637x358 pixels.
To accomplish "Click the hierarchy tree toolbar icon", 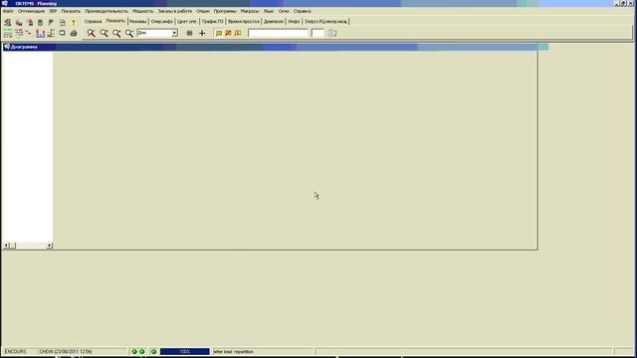I will [51, 33].
